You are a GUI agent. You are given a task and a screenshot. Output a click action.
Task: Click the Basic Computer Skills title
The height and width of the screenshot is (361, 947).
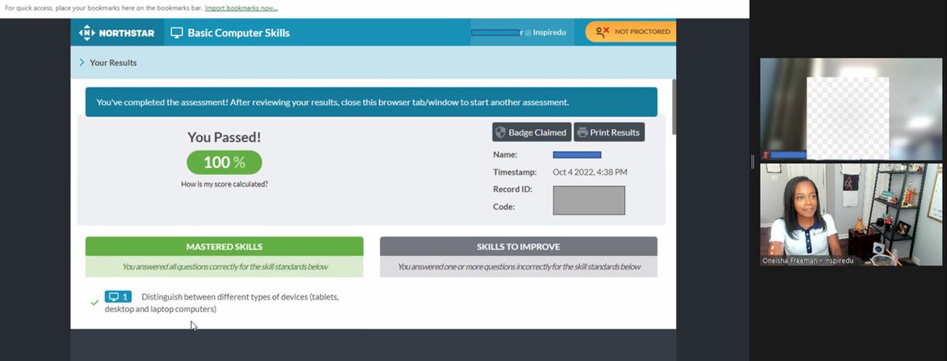[x=238, y=33]
